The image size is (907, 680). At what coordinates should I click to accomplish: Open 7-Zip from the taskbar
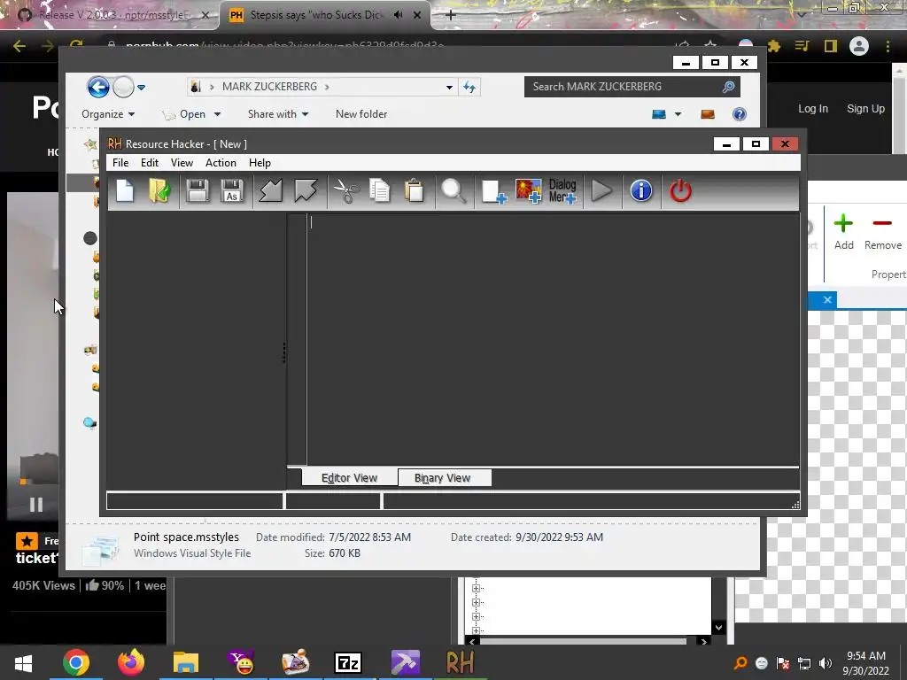348,662
